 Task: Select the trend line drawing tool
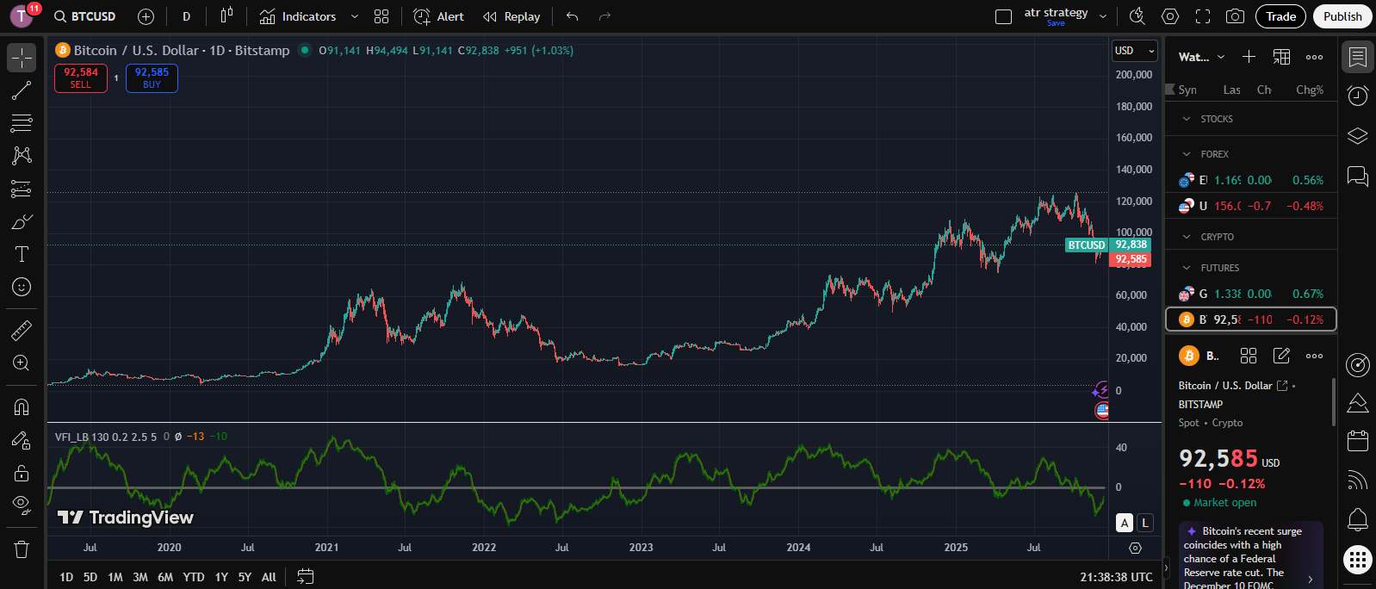[x=22, y=90]
